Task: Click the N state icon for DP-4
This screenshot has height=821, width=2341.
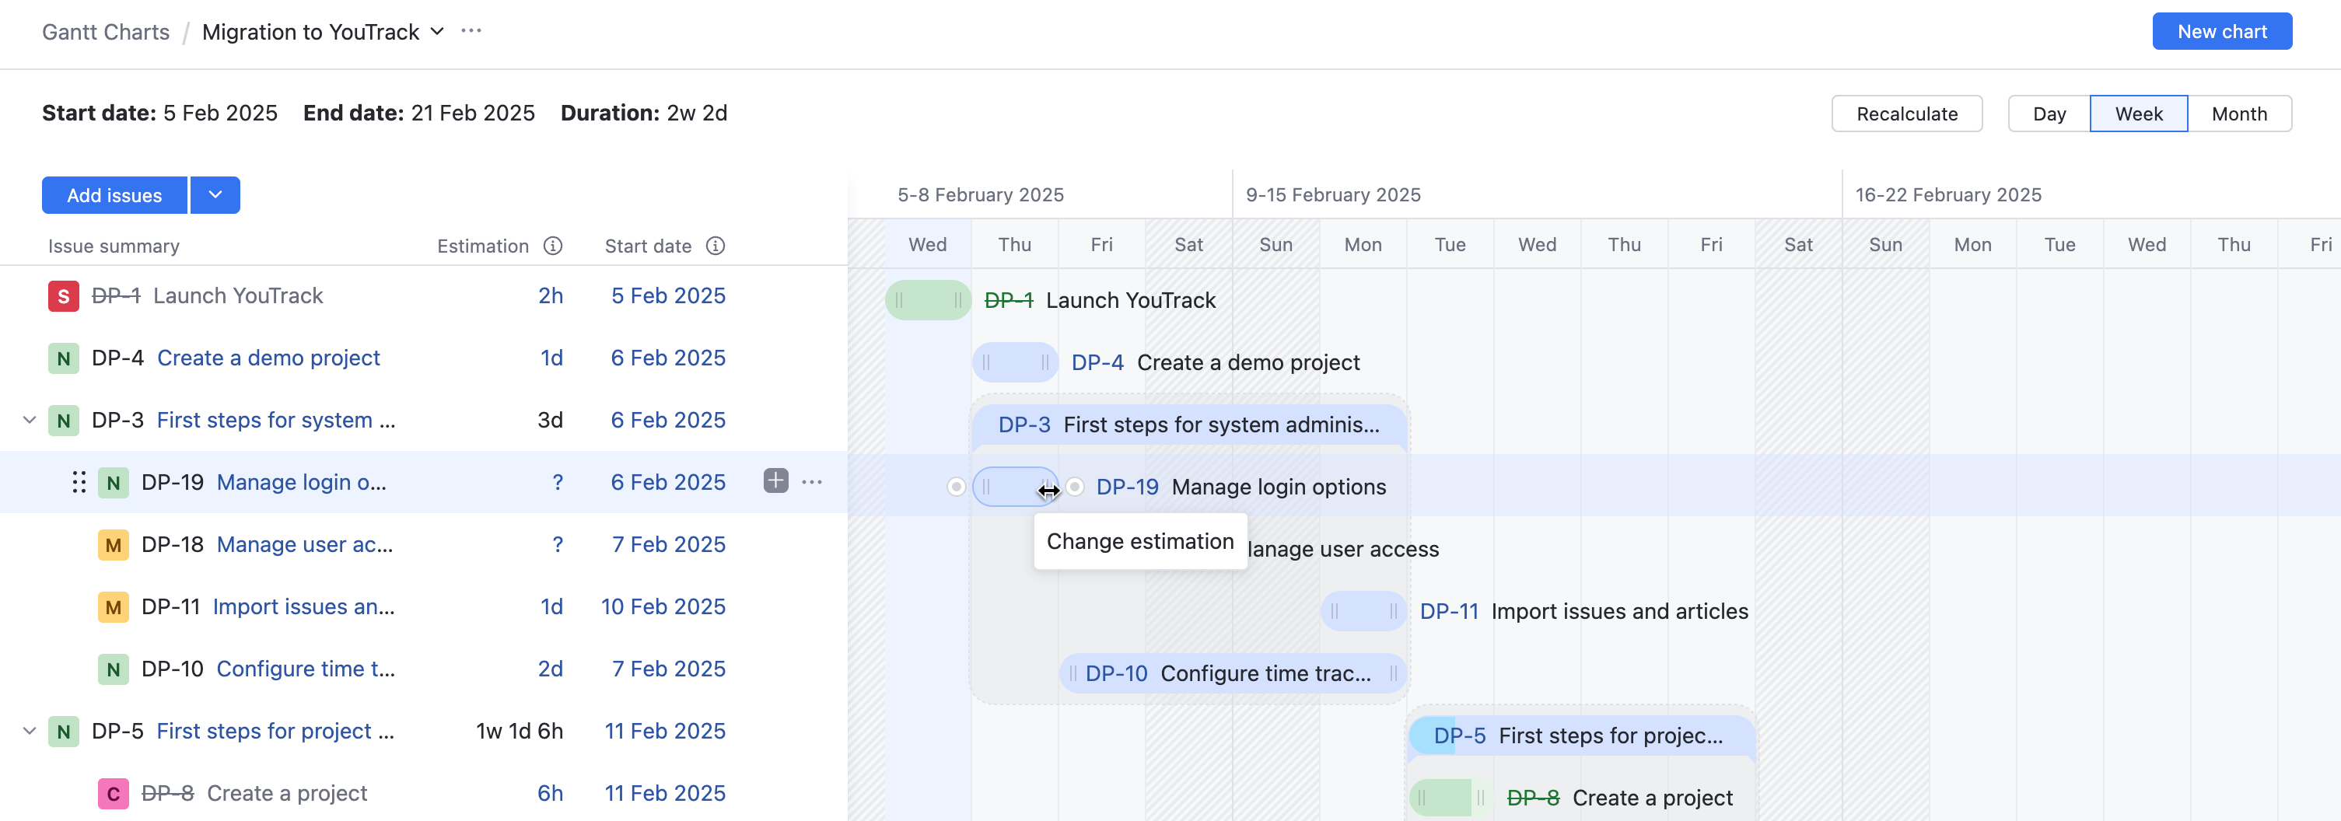Action: (63, 358)
